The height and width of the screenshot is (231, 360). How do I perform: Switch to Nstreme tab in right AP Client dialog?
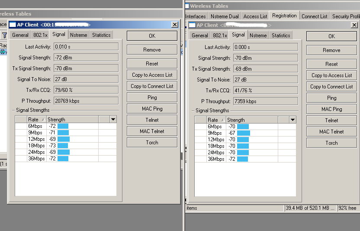coord(258,36)
